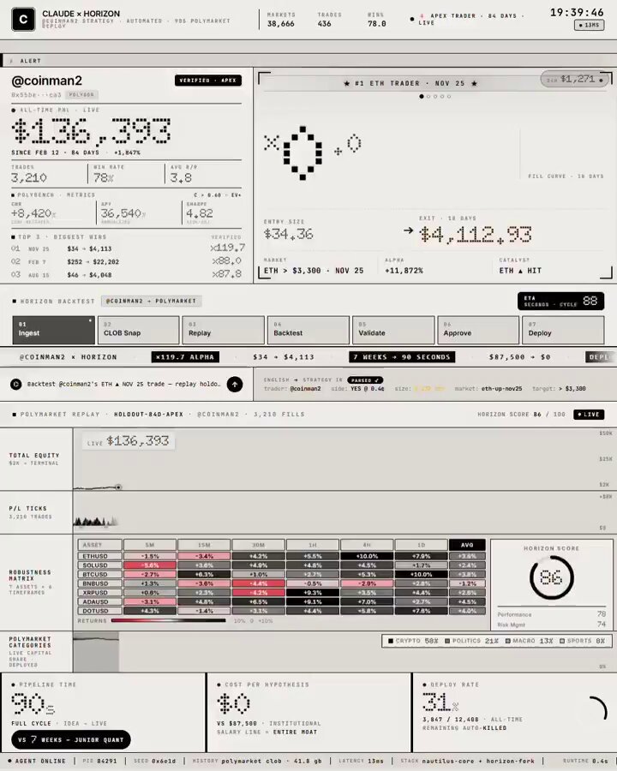Click the 1H column header
Image resolution: width=617 pixels, height=771 pixels.
pyautogui.click(x=313, y=545)
